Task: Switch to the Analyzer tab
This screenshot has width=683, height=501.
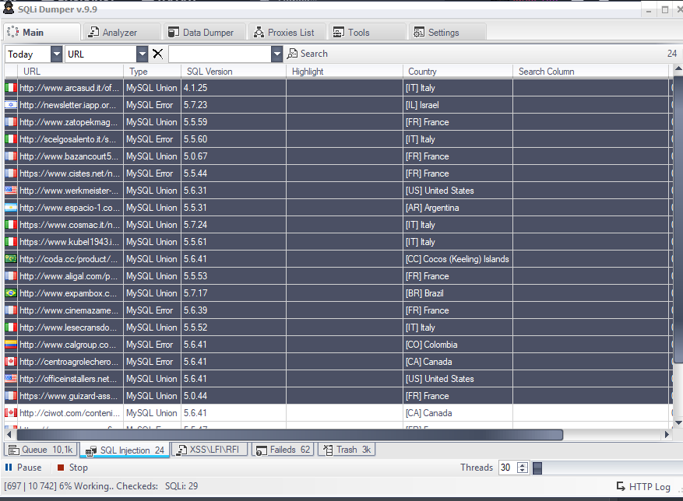Action: pyautogui.click(x=121, y=32)
